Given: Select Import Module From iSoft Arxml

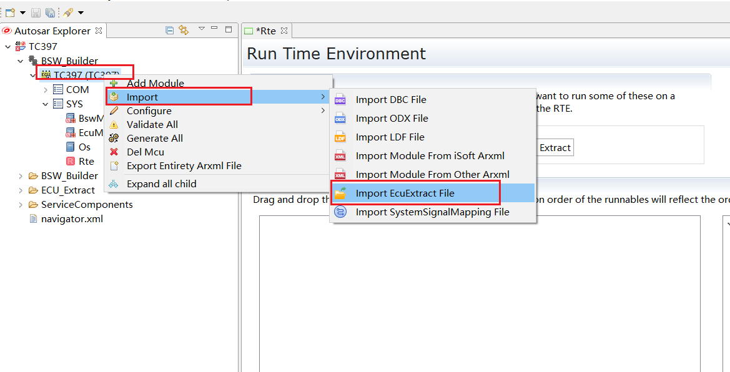Looking at the screenshot, I should click(430, 156).
